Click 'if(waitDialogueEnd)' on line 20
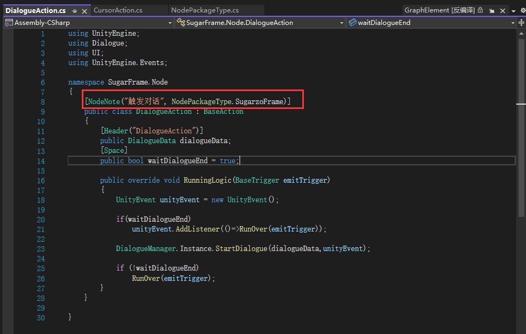 pyautogui.click(x=153, y=219)
